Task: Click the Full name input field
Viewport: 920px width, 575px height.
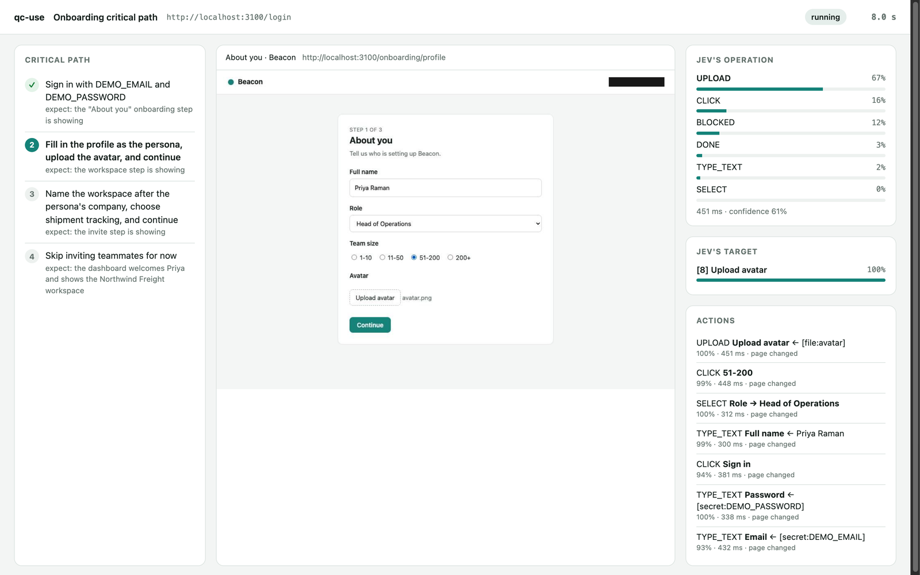Action: point(446,188)
